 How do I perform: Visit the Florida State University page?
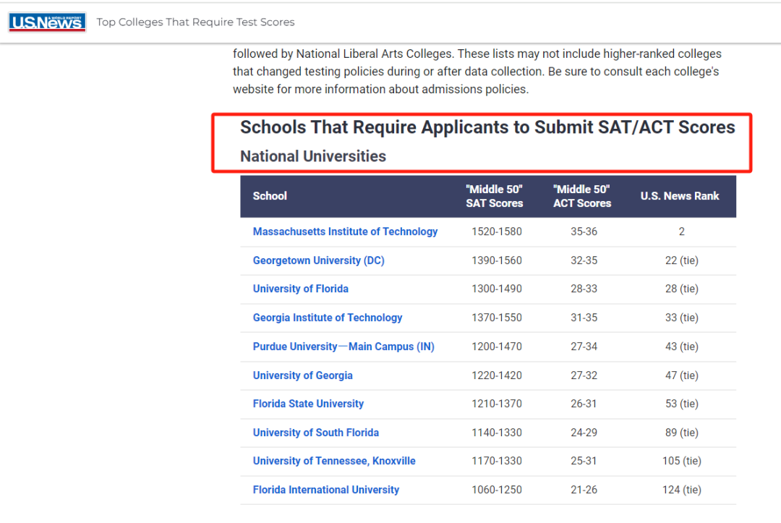tap(308, 404)
